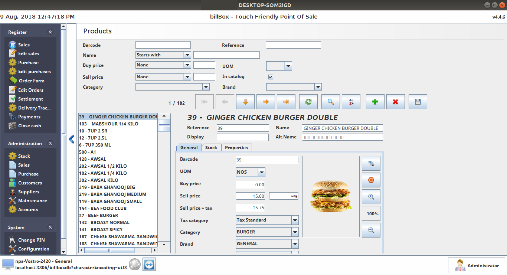The height and width of the screenshot is (275, 507).
Task: Click the floppy disk save icon
Action: tap(418, 102)
